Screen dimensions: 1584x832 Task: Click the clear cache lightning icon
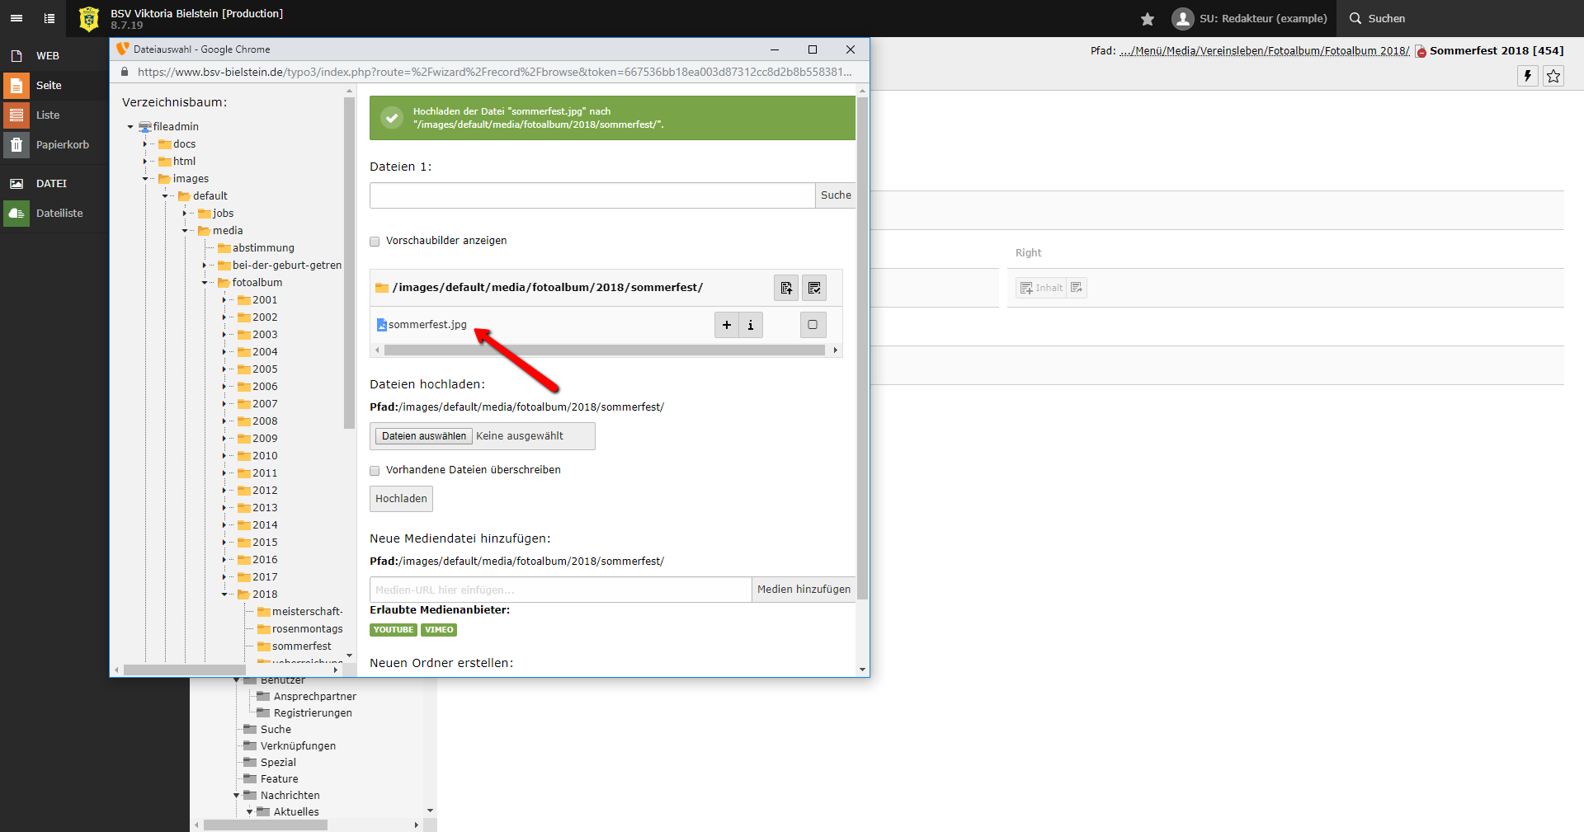[x=1527, y=76]
